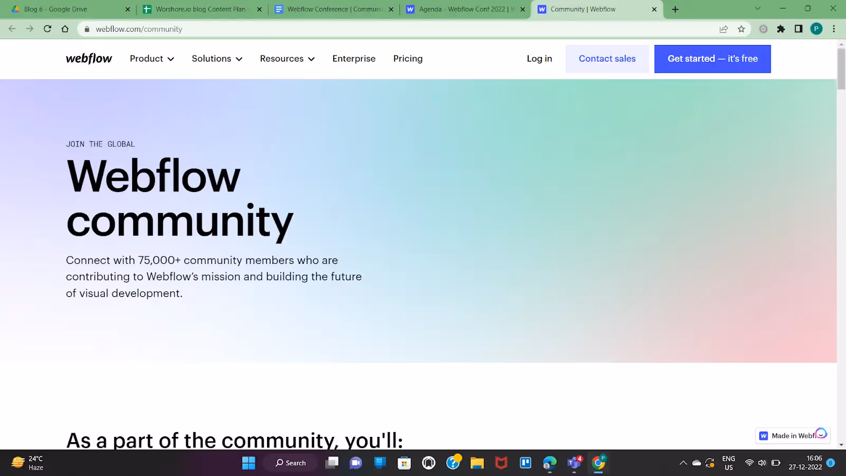Go forward to the next page
This screenshot has height=476, width=846.
pyautogui.click(x=30, y=29)
